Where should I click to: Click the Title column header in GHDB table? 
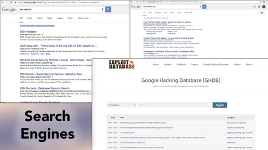point(122,117)
